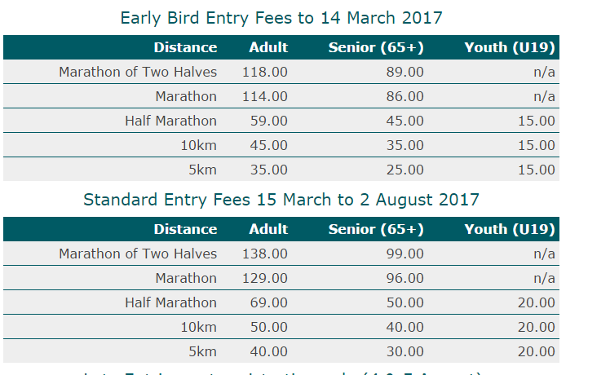Click the 138.00 standard adult fee

[x=265, y=254]
